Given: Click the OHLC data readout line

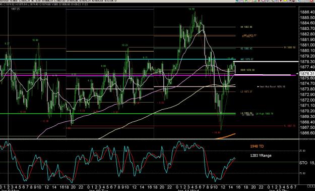Looking at the screenshot, I should coord(44,4).
